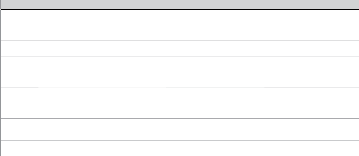Click the divider between fifth and sixth rows
Image resolution: width=359 pixels, height=156 pixels.
[x=179, y=87]
